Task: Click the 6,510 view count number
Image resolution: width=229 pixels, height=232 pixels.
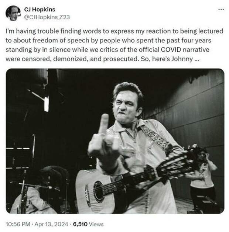Action: point(80,224)
